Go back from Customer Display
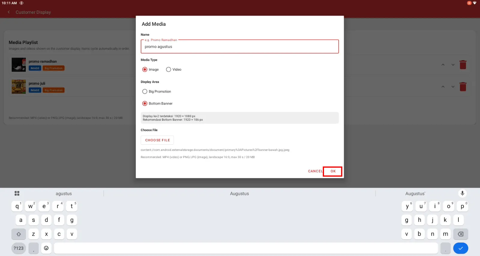The width and height of the screenshot is (480, 256). (x=9, y=12)
